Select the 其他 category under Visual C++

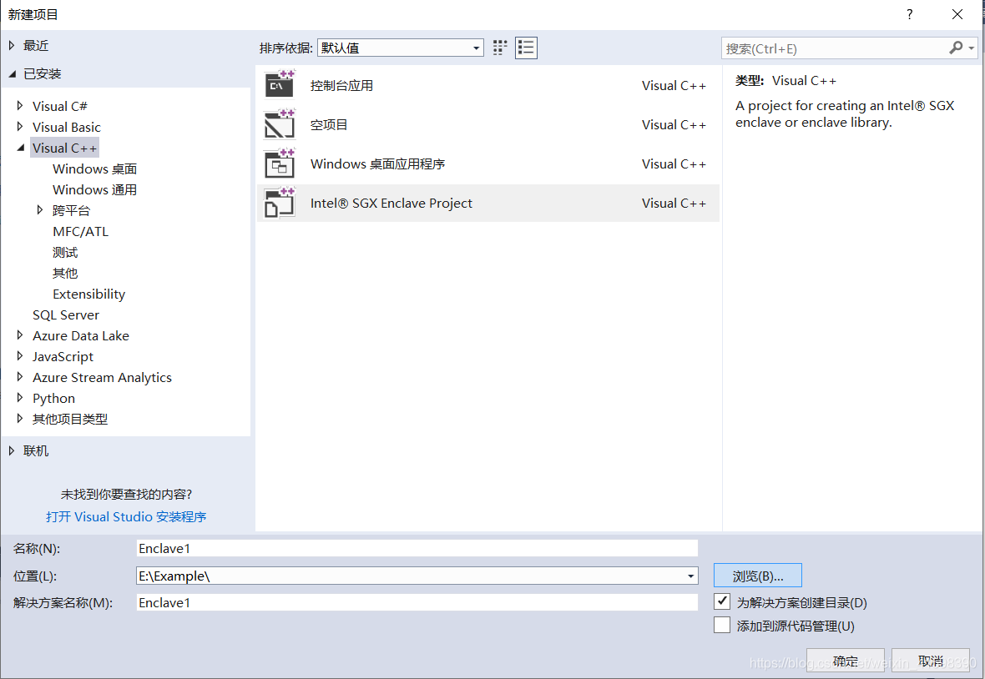pyautogui.click(x=65, y=273)
